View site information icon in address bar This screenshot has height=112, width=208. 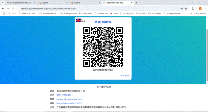tap(19, 8)
